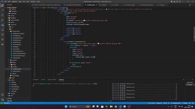Open the Terminal menu
The height and width of the screenshot is (109, 195).
[33, 2]
